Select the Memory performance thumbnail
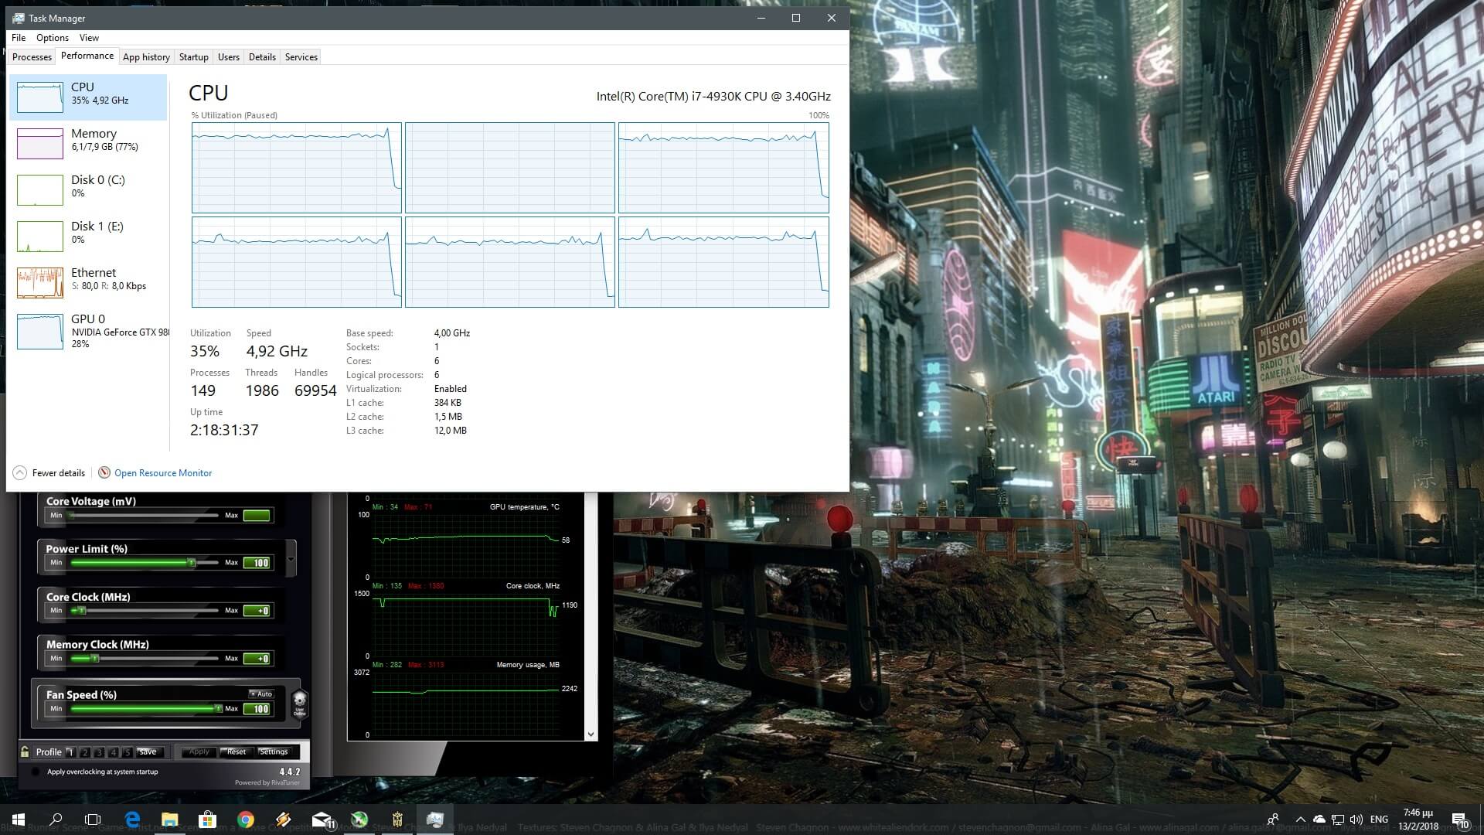The image size is (1484, 835). [x=40, y=143]
